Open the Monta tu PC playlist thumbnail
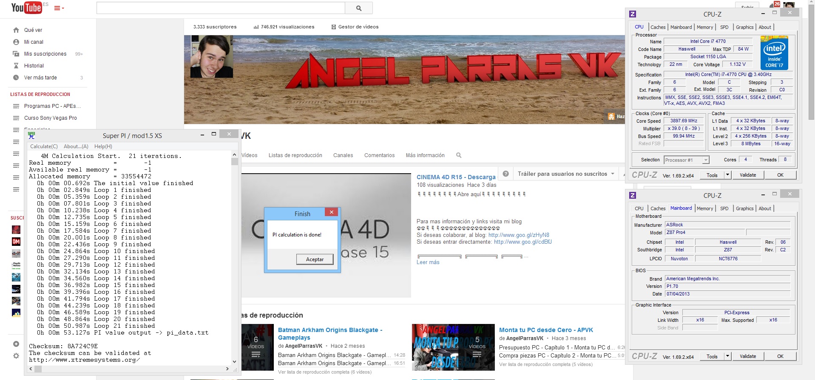815x380 pixels. [x=453, y=347]
